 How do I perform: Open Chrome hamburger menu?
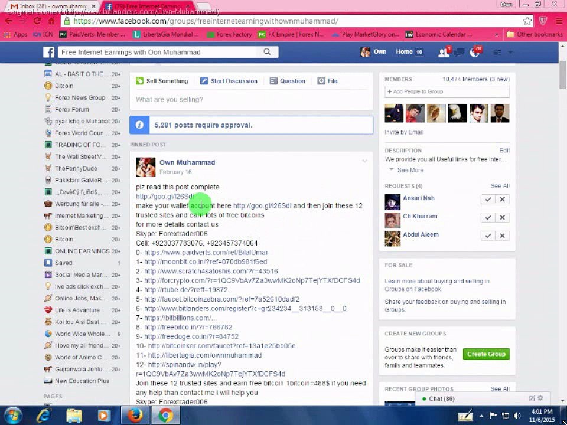tap(559, 21)
